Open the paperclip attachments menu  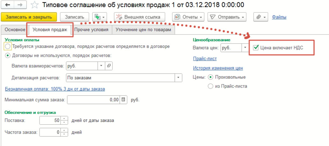[261, 17]
